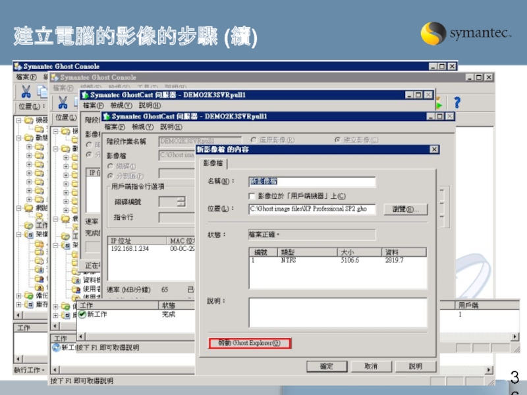Choose the 分割區(P) radio option
The width and height of the screenshot is (527, 395).
pos(110,176)
